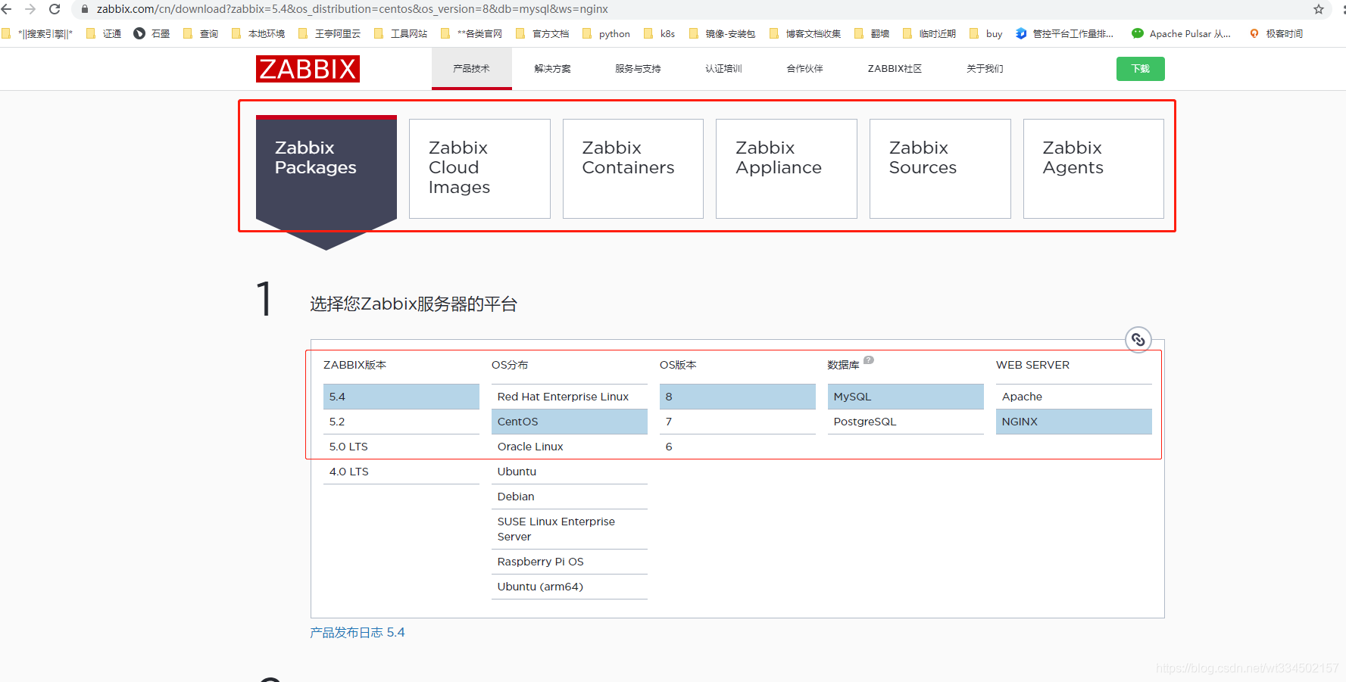Open the 服务与支持 menu
The height and width of the screenshot is (682, 1346).
pos(638,68)
